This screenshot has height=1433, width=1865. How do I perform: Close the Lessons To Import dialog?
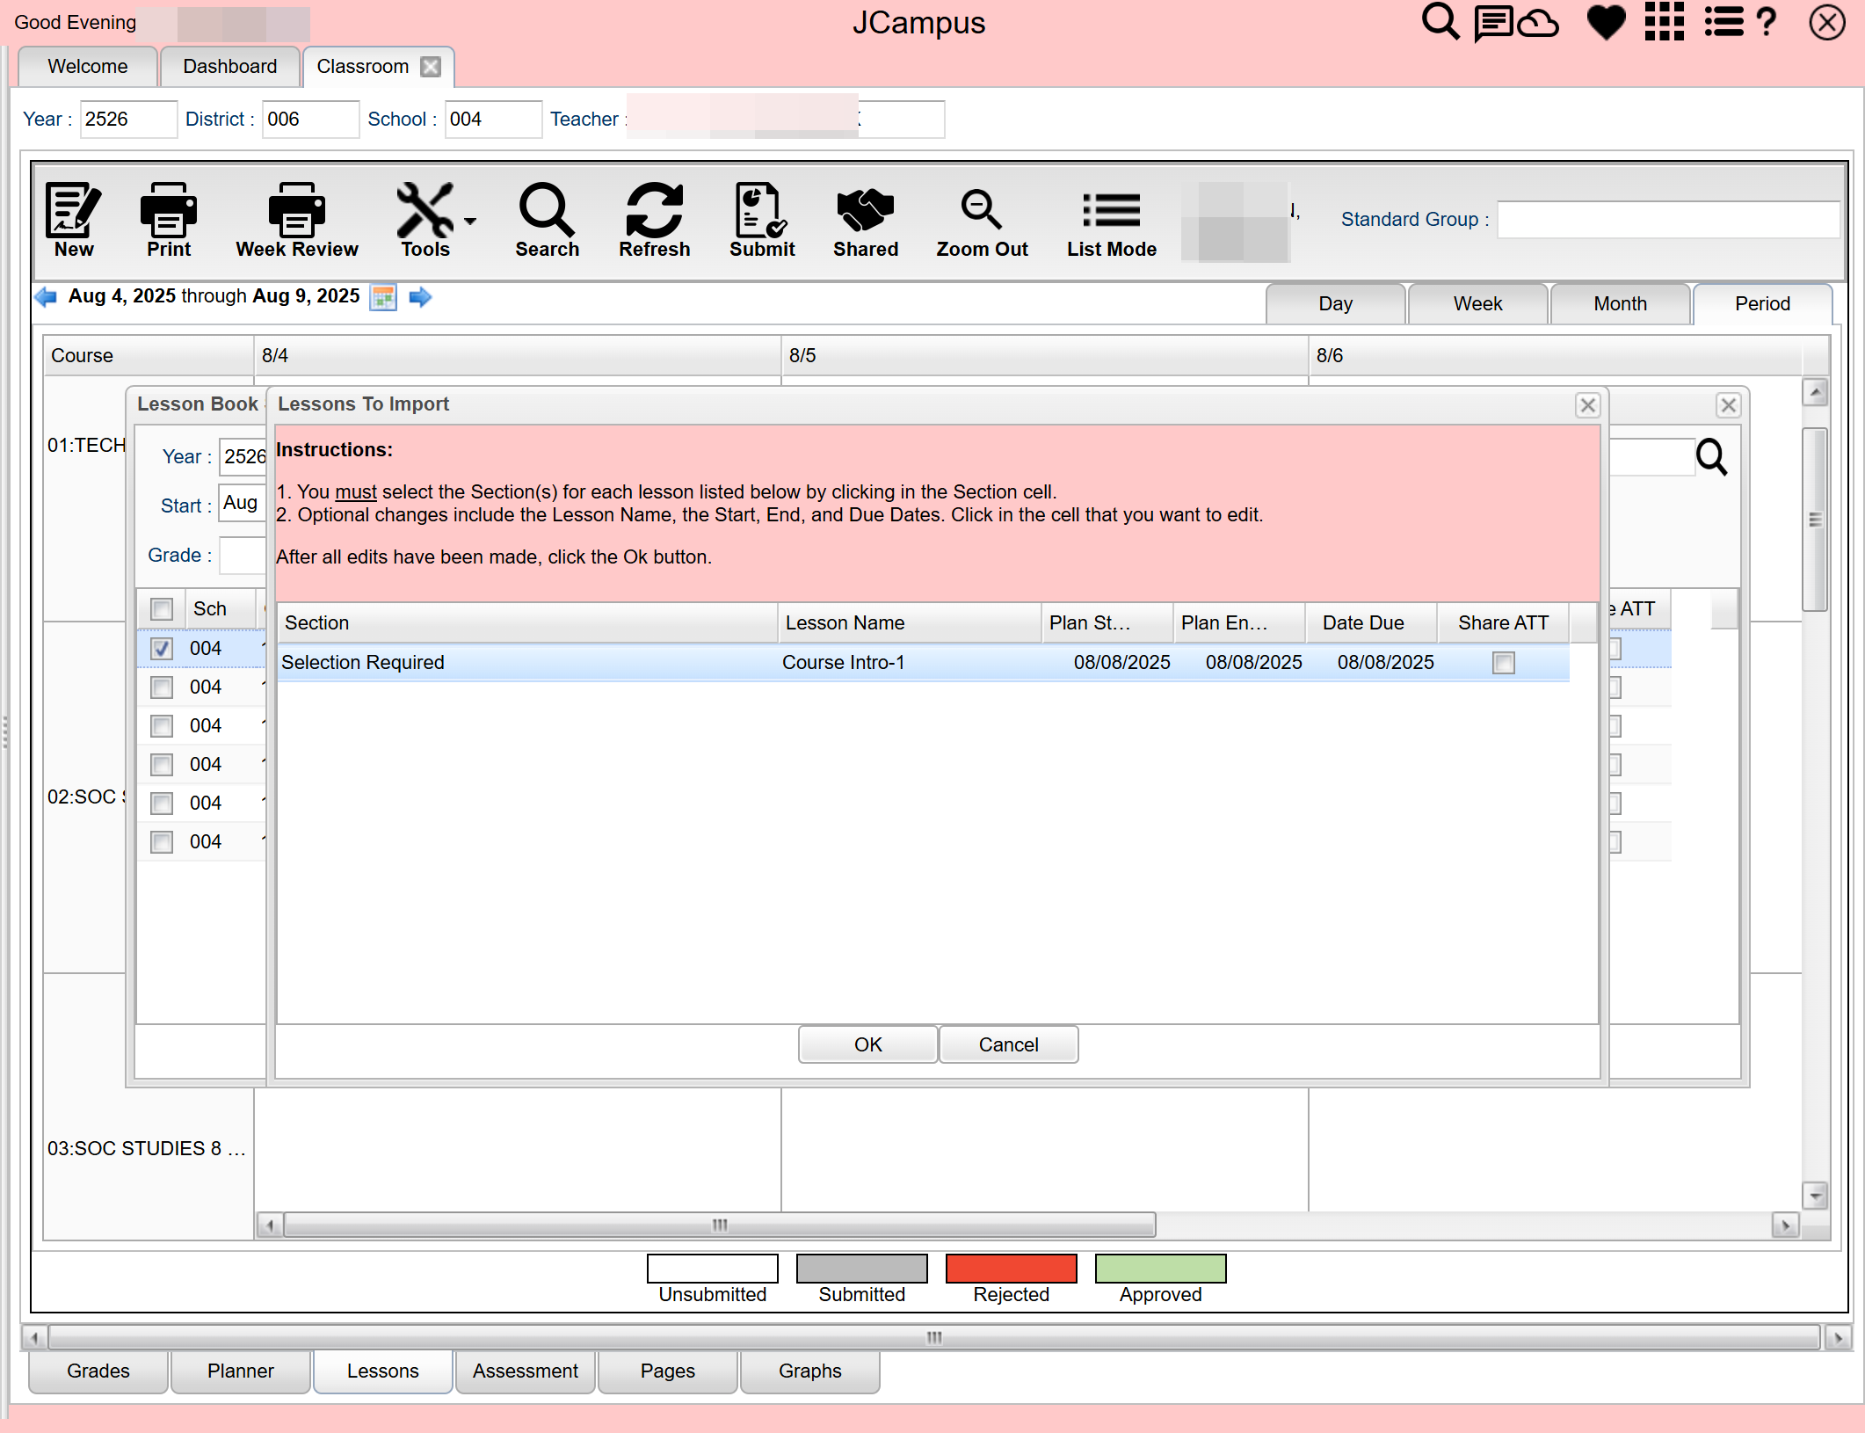coord(1587,405)
